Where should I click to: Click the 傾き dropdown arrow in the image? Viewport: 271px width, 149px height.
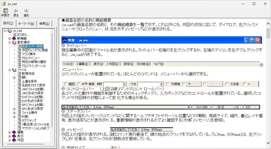pos(124,84)
